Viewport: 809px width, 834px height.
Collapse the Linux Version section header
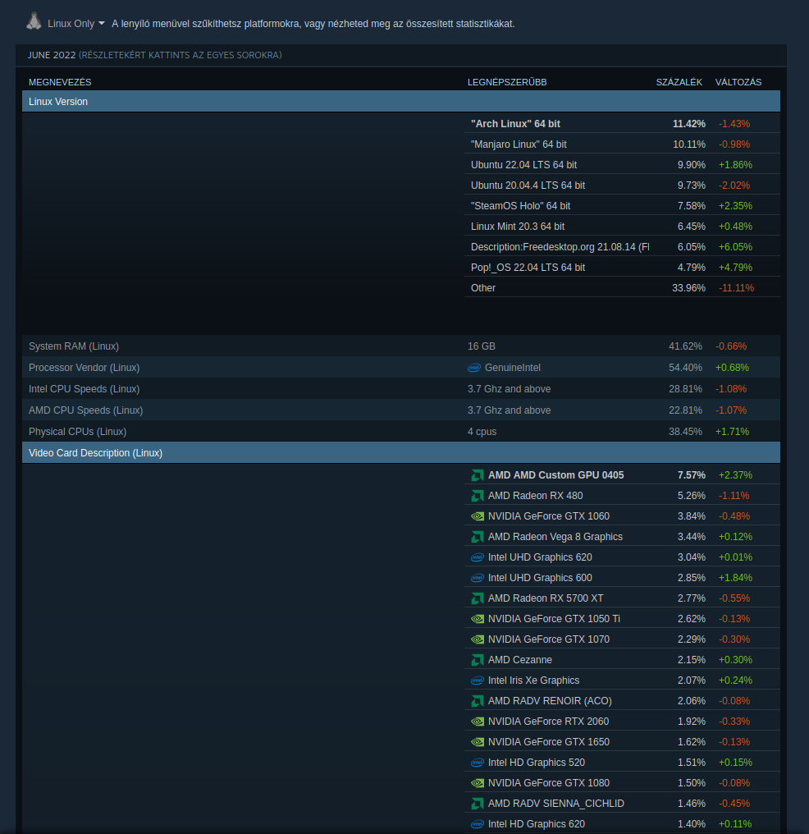(400, 101)
